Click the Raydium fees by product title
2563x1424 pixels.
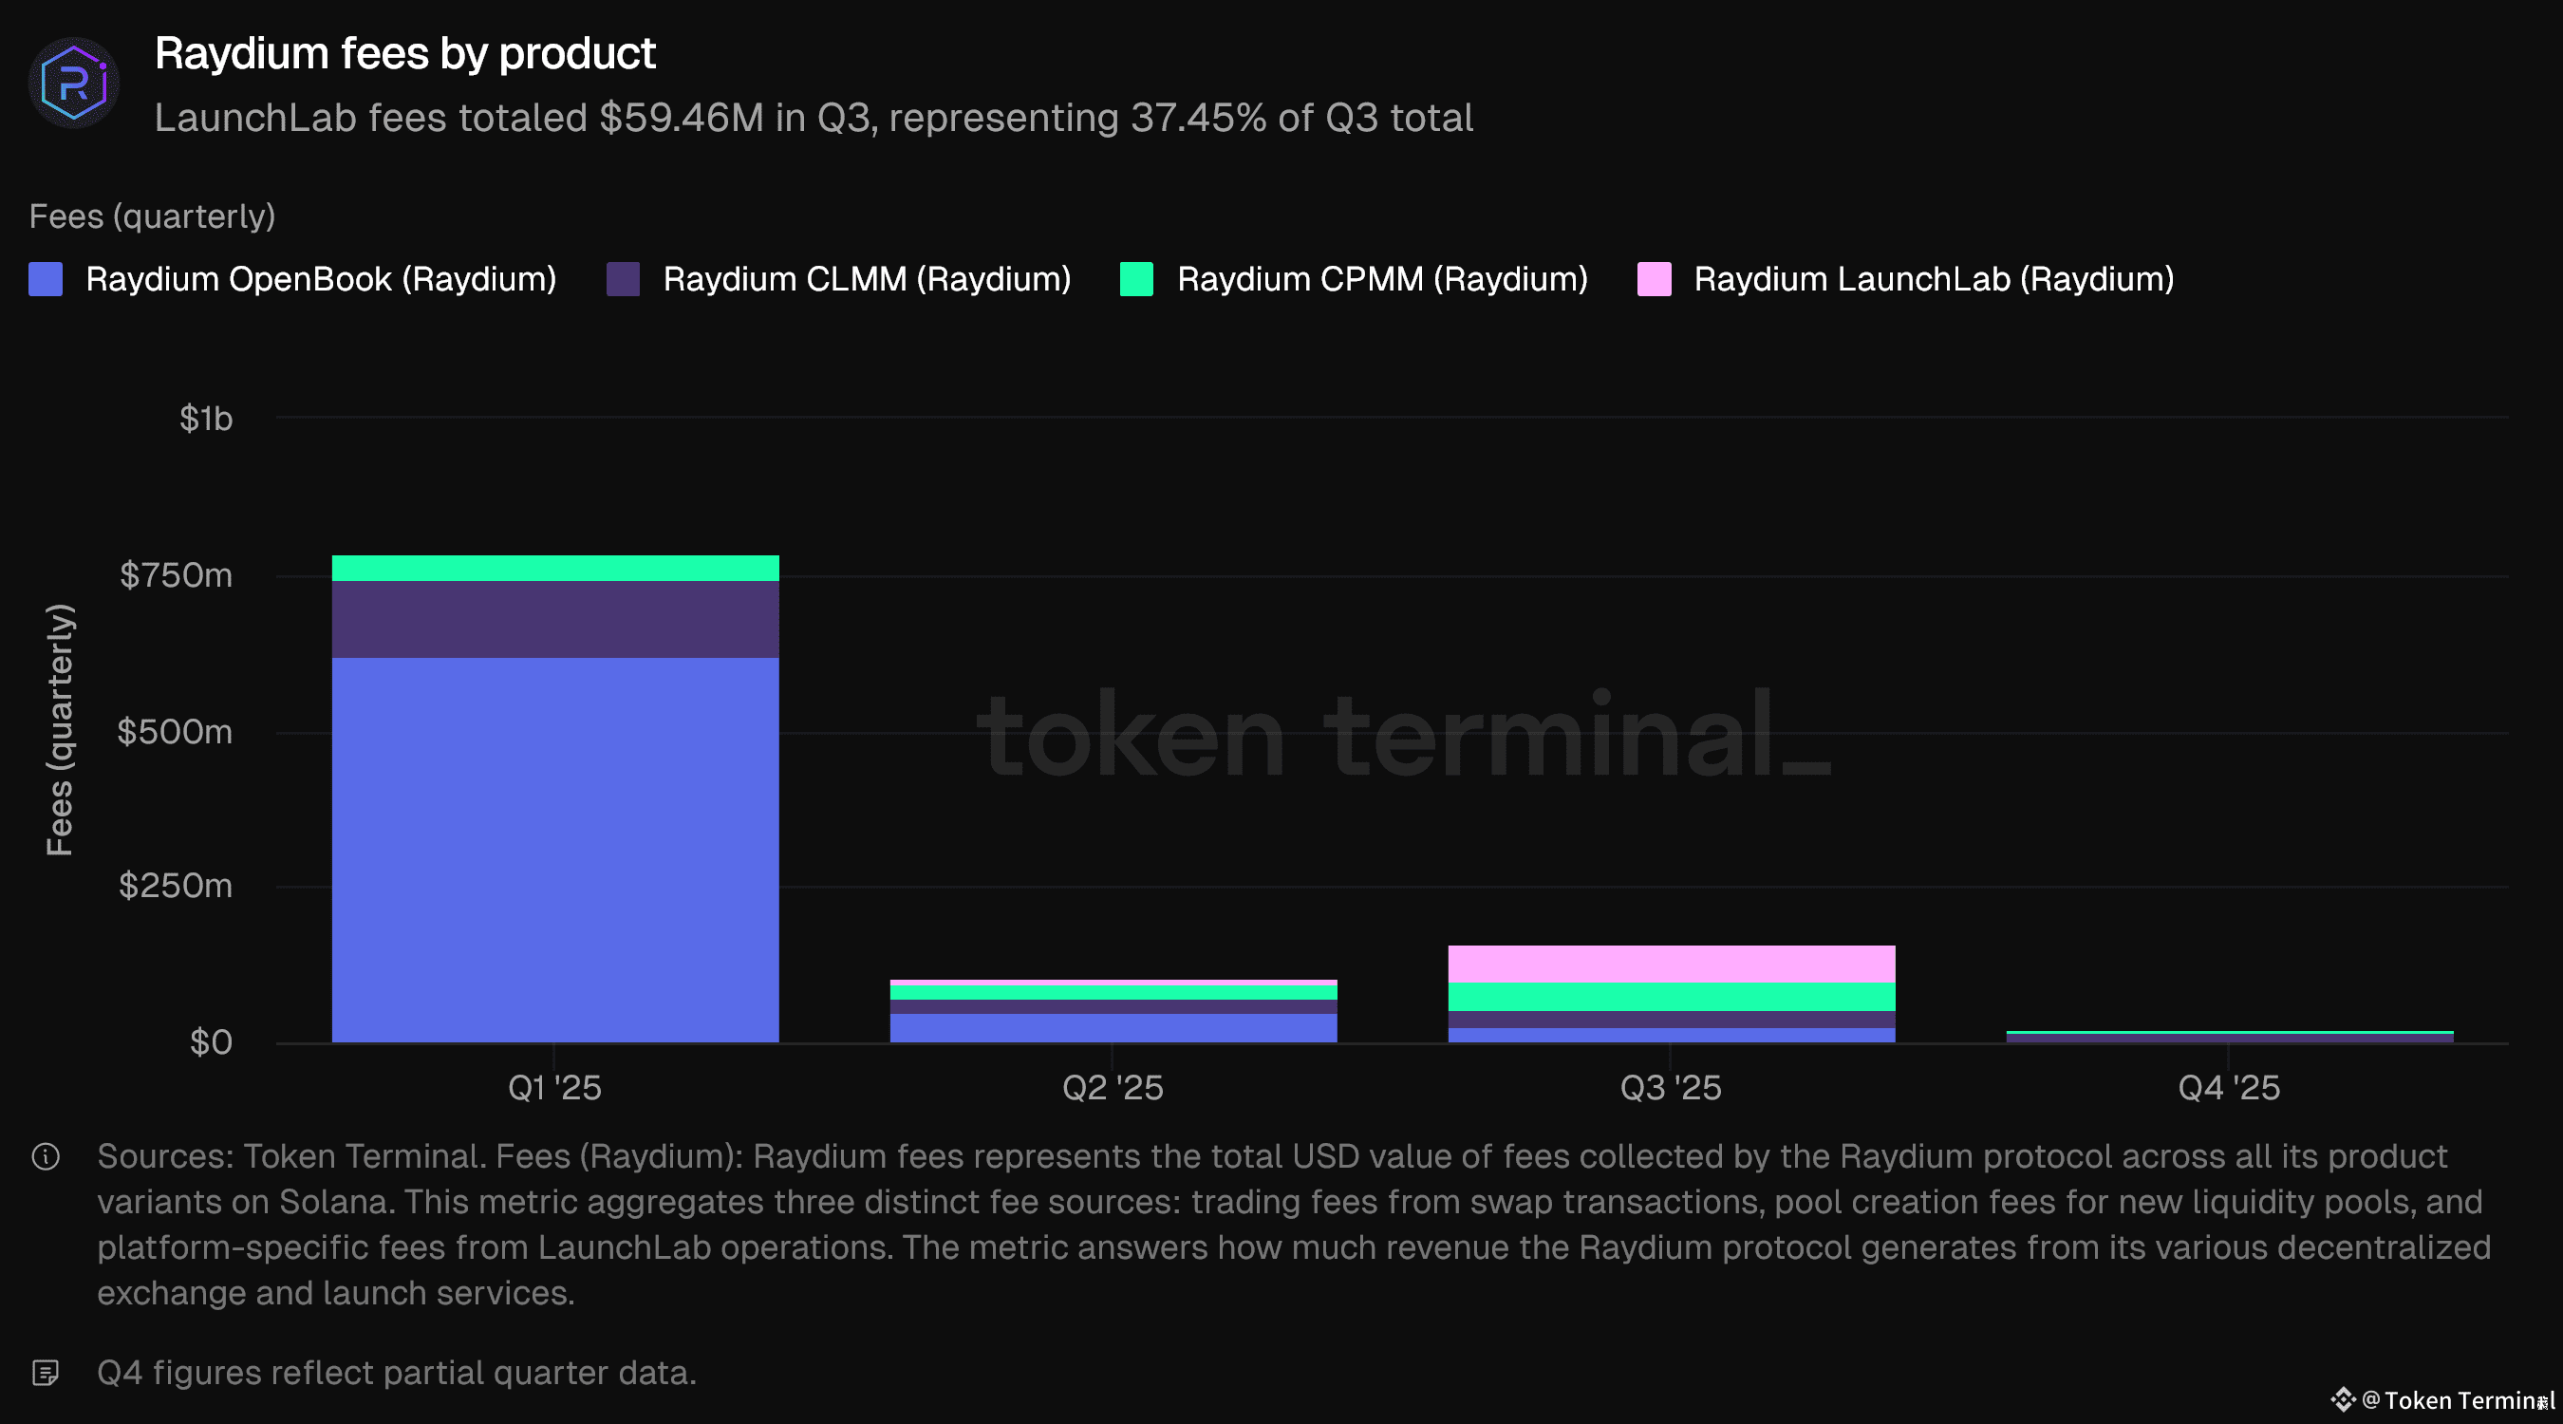click(x=405, y=54)
